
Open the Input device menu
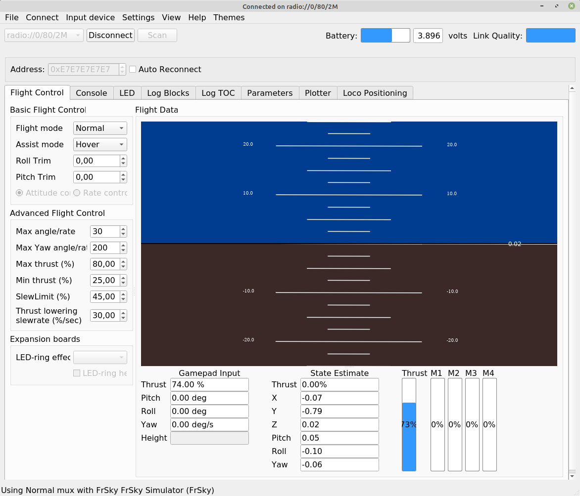point(90,17)
